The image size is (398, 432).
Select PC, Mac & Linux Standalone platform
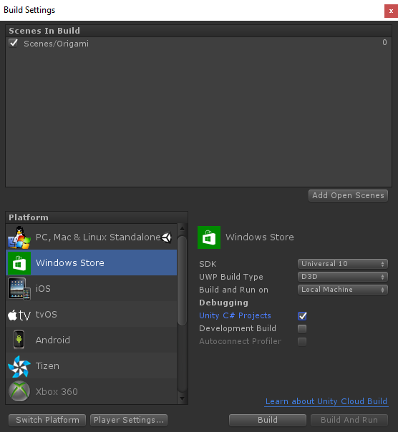[x=92, y=237]
